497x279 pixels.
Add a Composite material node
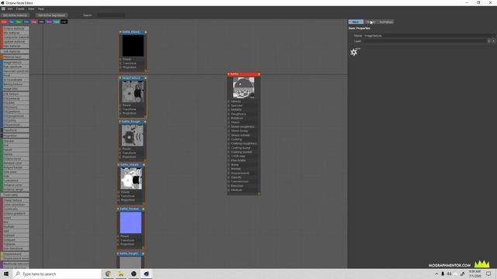coord(15,37)
